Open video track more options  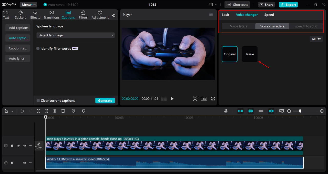(30, 146)
